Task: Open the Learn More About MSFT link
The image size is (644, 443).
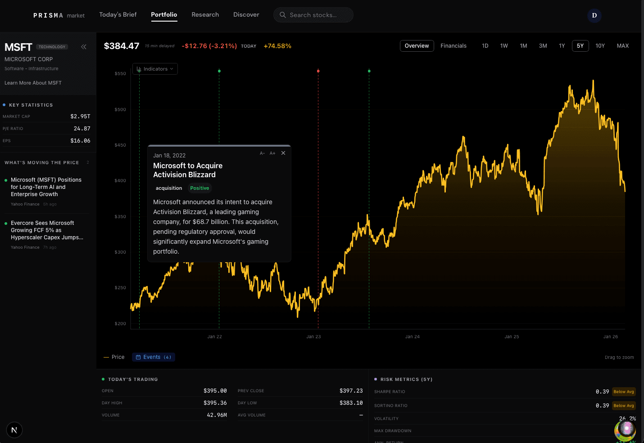Action: click(x=32, y=83)
